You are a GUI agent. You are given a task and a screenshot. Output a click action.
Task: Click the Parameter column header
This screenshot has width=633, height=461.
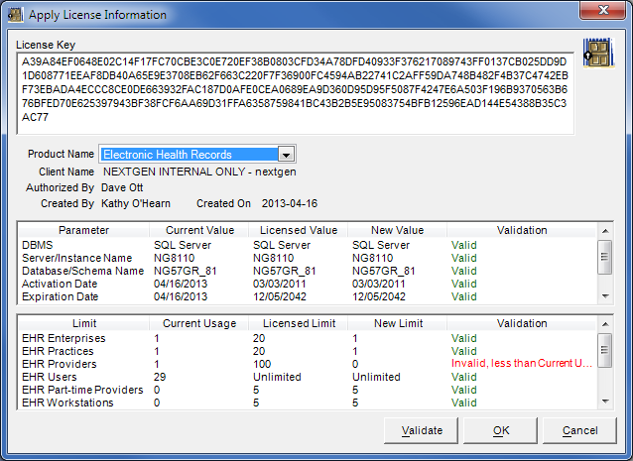(83, 230)
